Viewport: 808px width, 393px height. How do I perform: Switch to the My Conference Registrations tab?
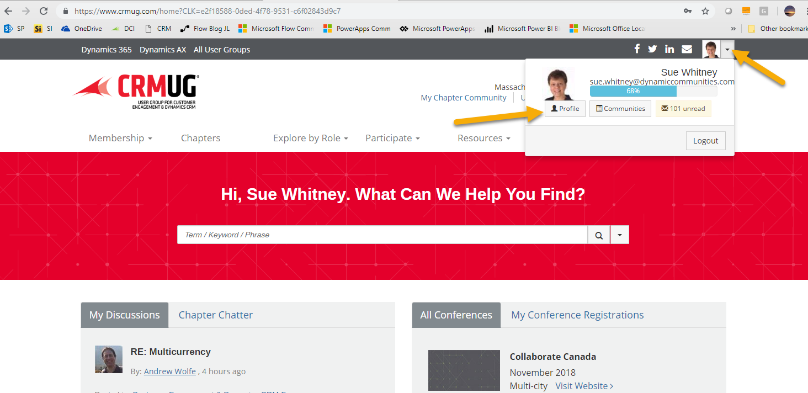tap(577, 315)
